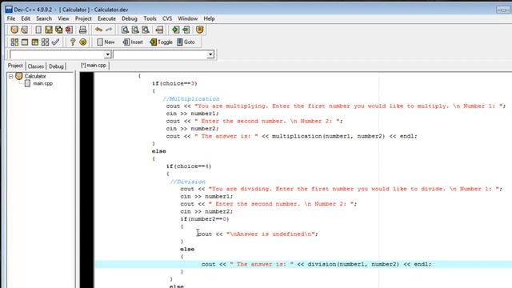The height and width of the screenshot is (288, 512).
Task: Click the "Answer is undefined" cout line
Action: pyautogui.click(x=258, y=234)
